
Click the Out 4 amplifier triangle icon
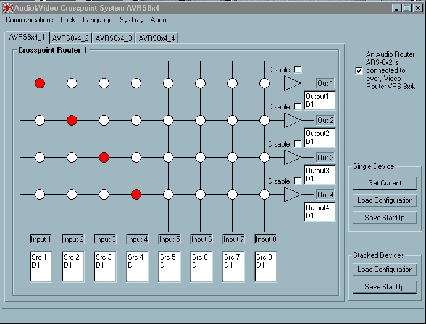(292, 195)
